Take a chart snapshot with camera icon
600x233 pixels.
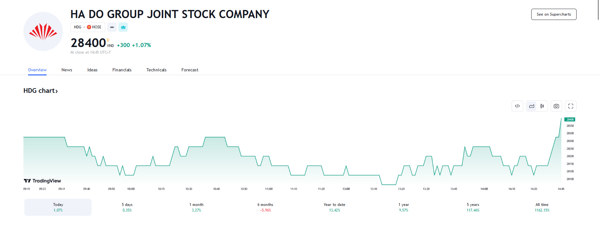tap(556, 106)
